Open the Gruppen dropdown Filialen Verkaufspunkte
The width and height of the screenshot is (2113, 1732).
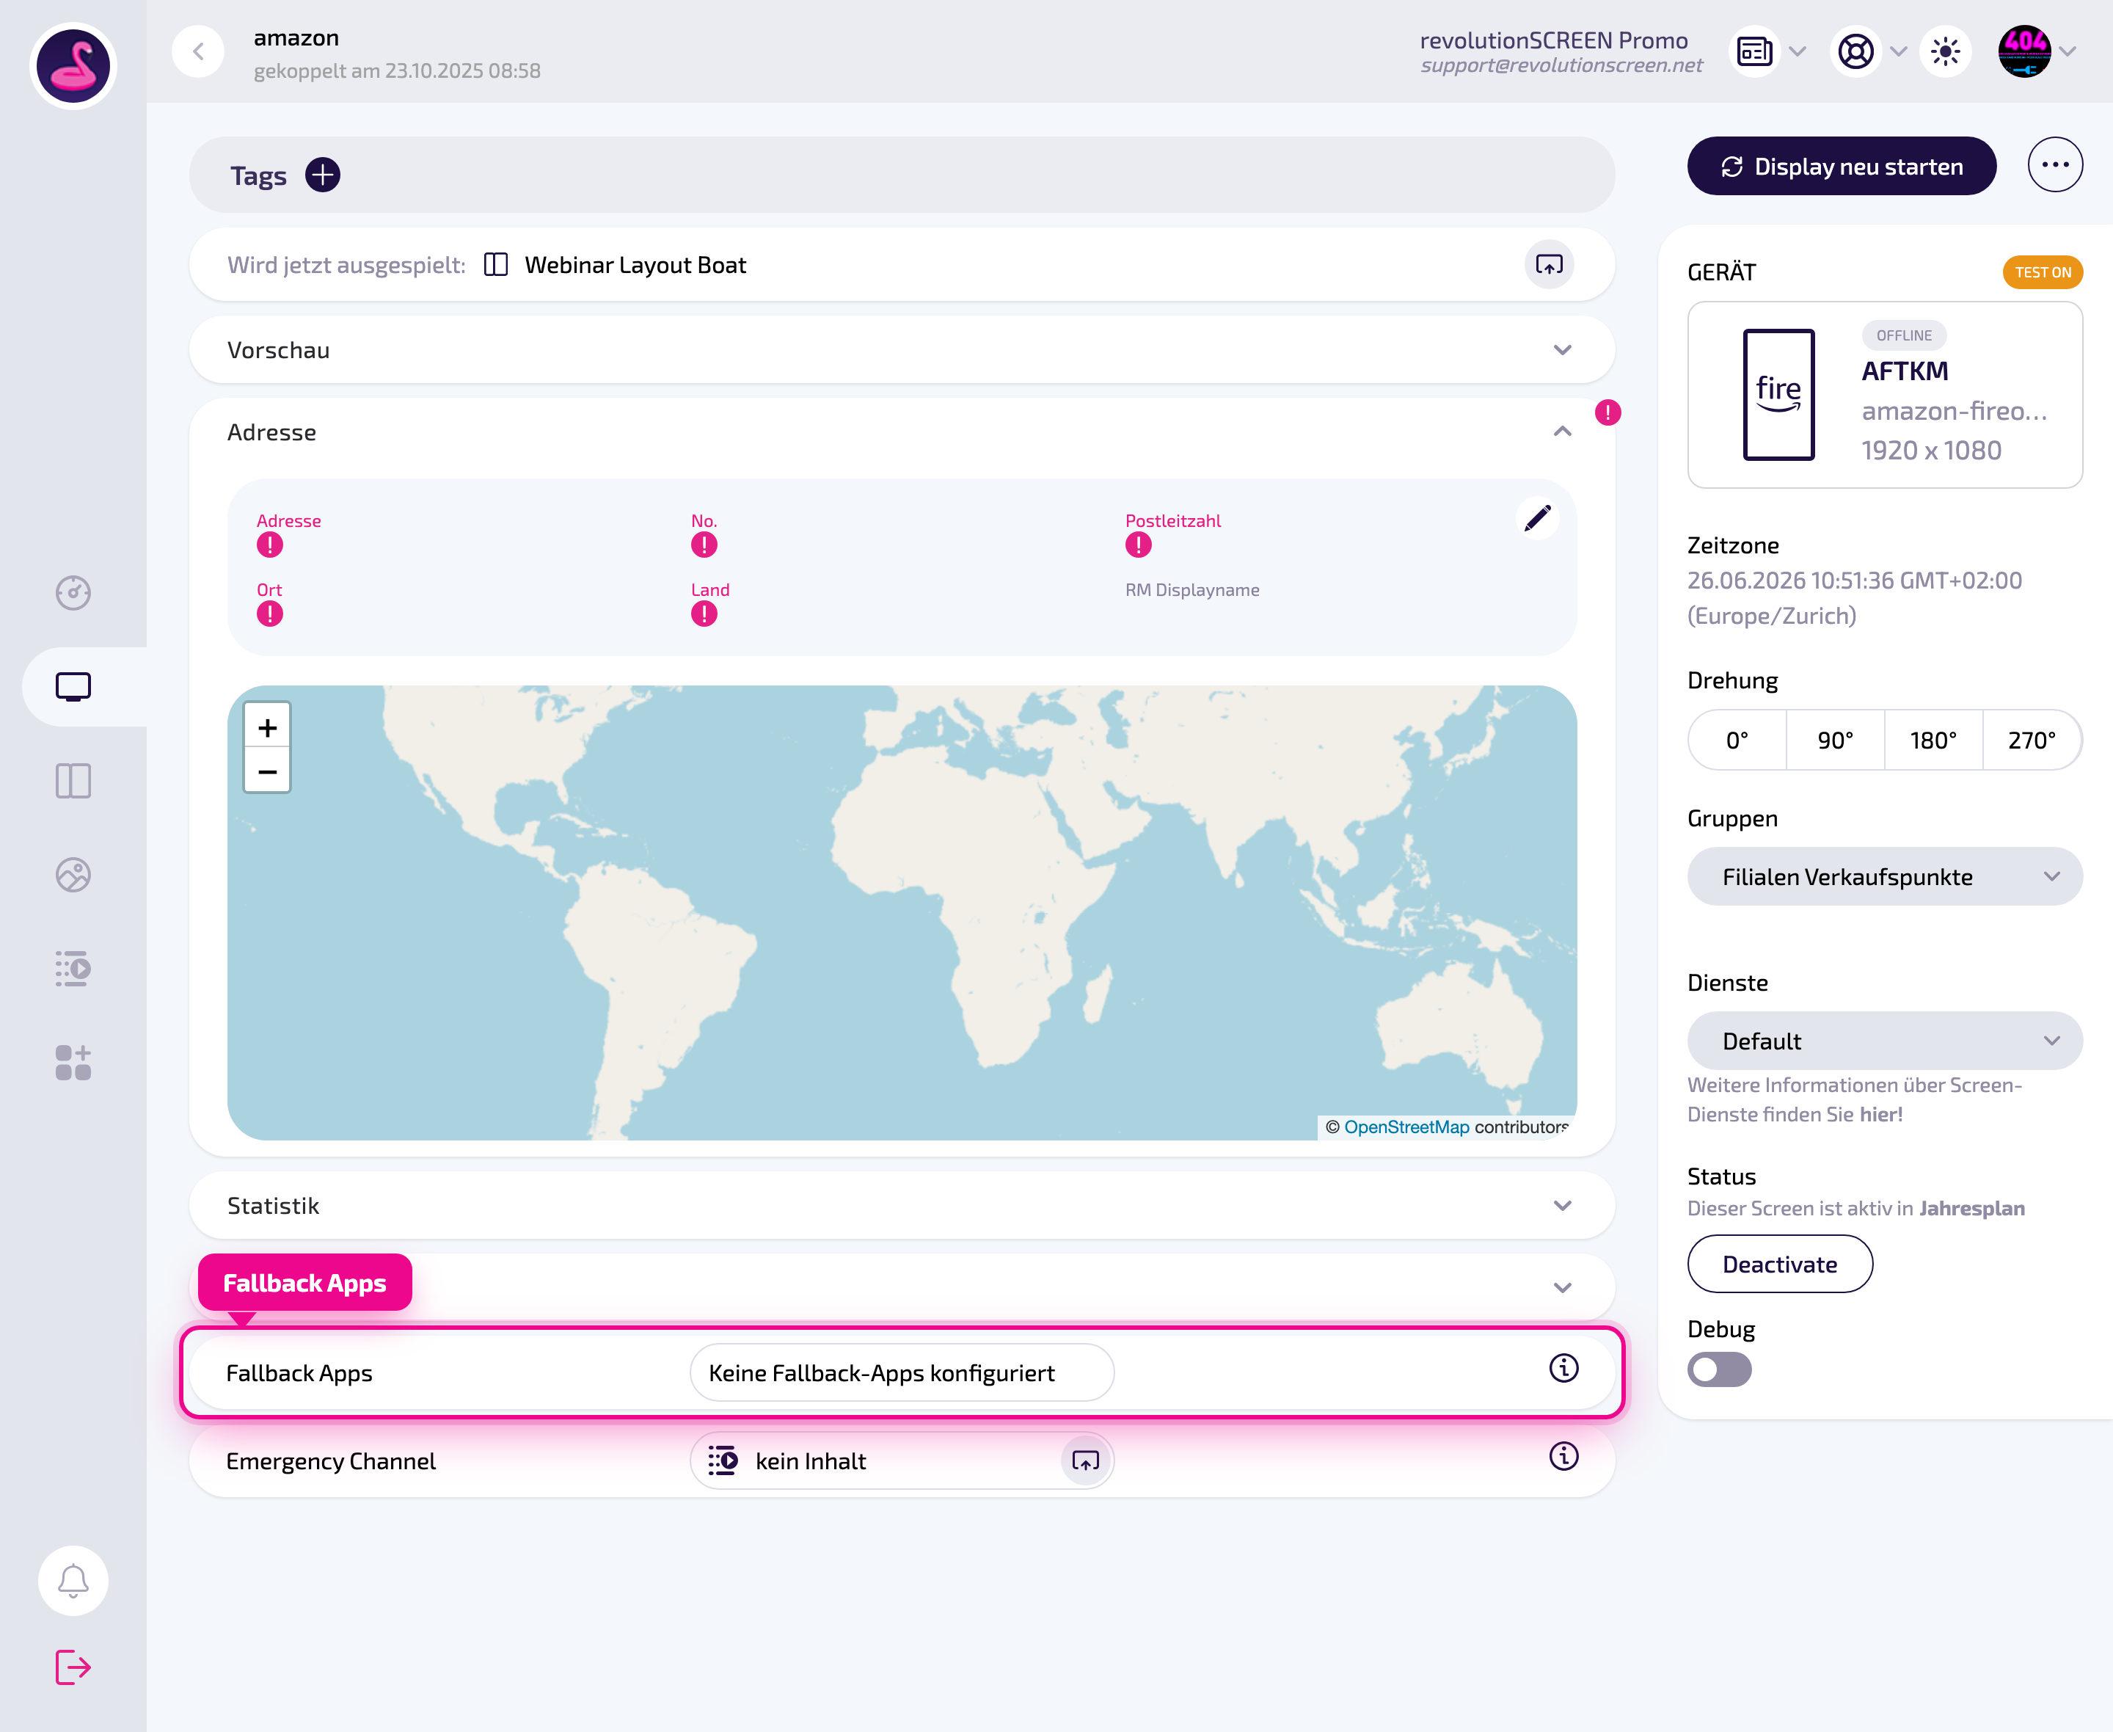[x=1885, y=877]
